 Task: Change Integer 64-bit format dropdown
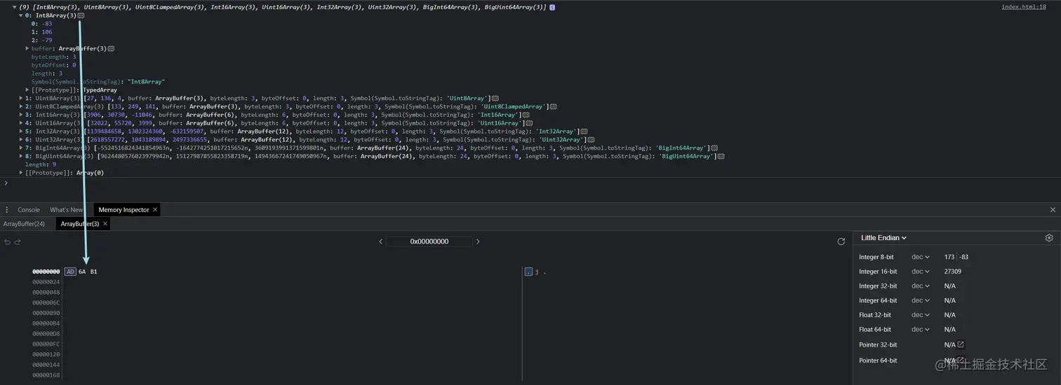pyautogui.click(x=920, y=301)
